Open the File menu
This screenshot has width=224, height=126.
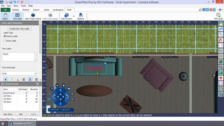[3, 6]
